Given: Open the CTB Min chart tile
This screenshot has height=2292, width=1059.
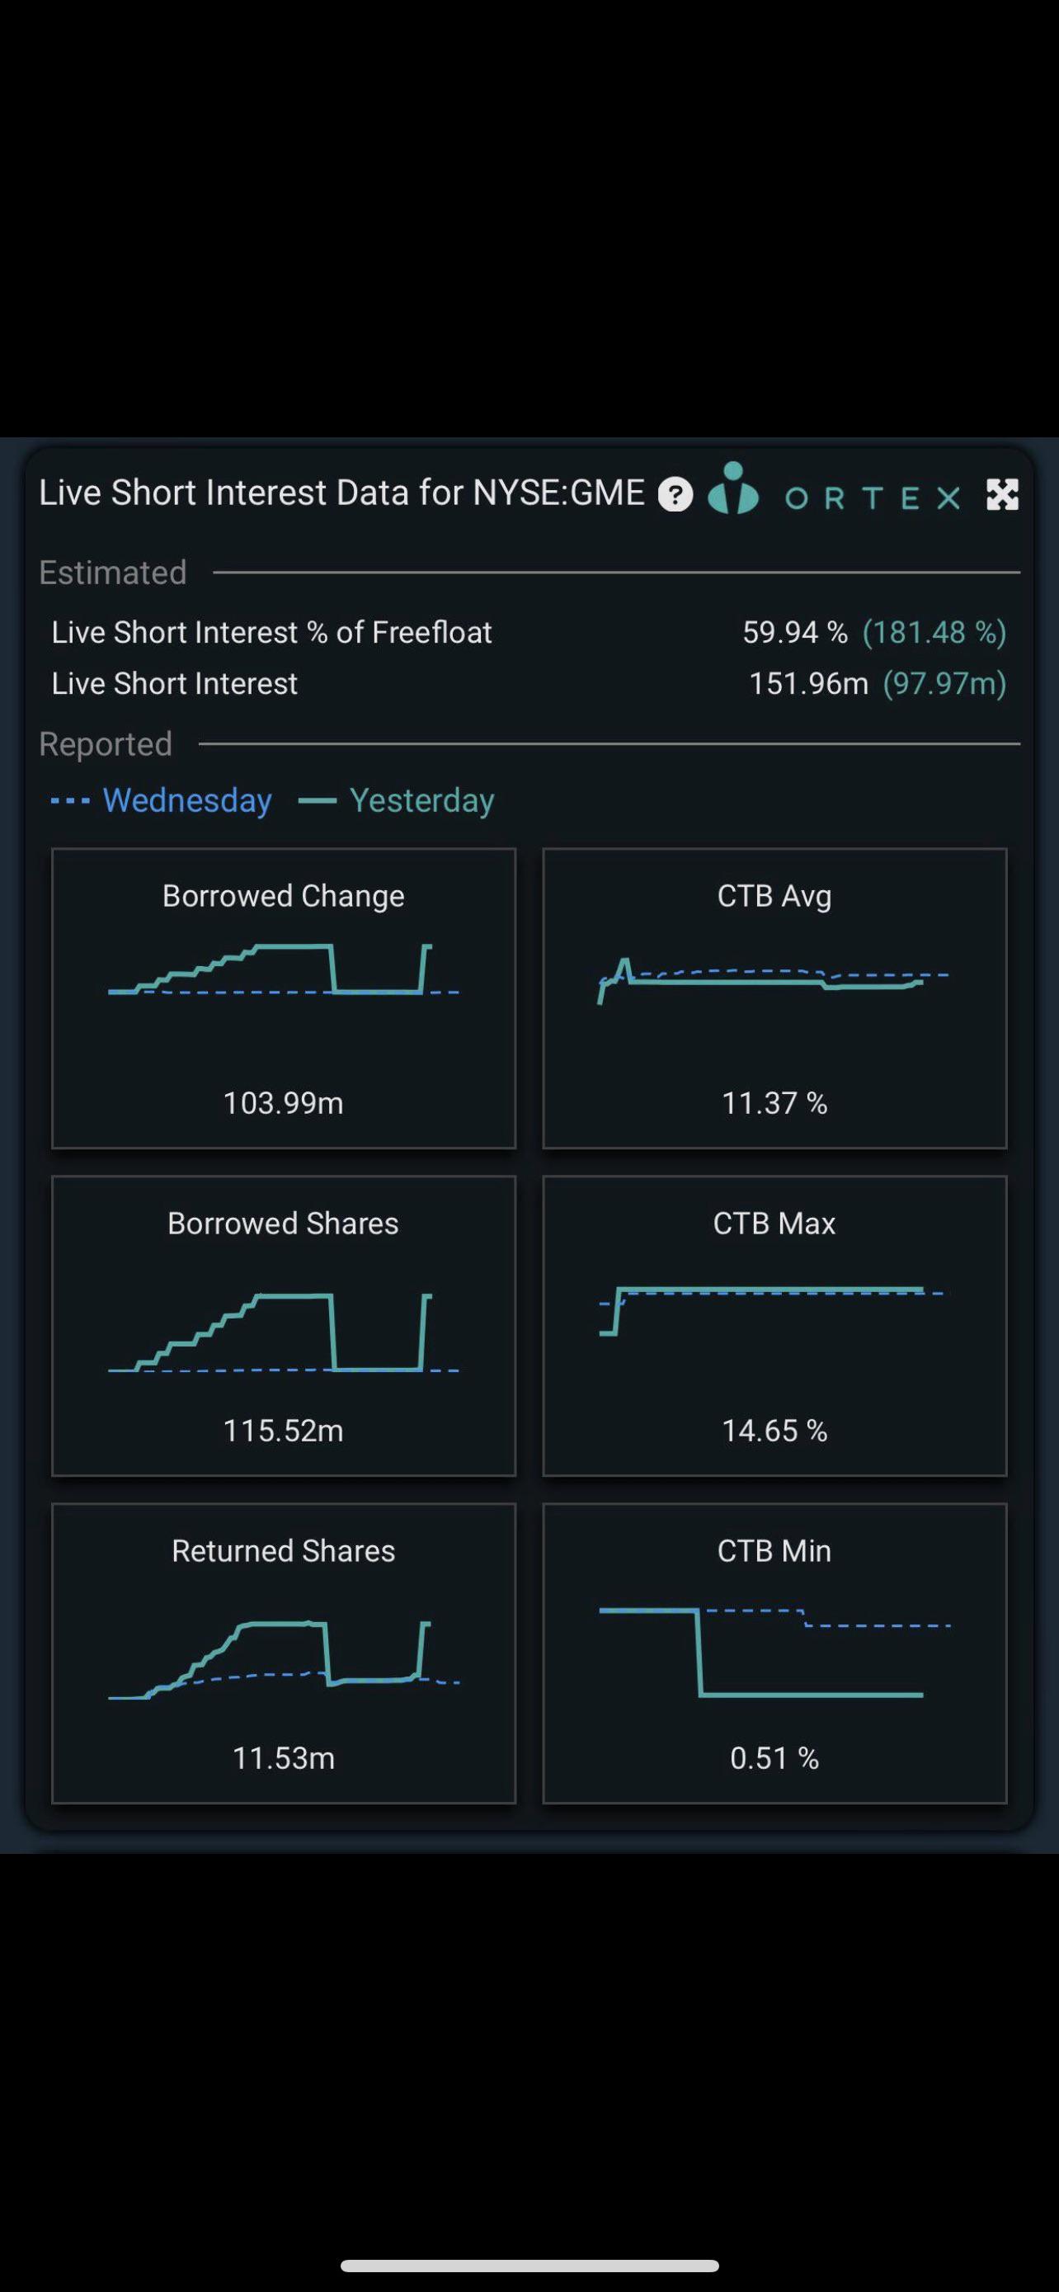Looking at the screenshot, I should tap(774, 1653).
